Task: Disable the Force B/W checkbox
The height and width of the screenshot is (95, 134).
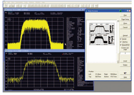Action: 121,45
